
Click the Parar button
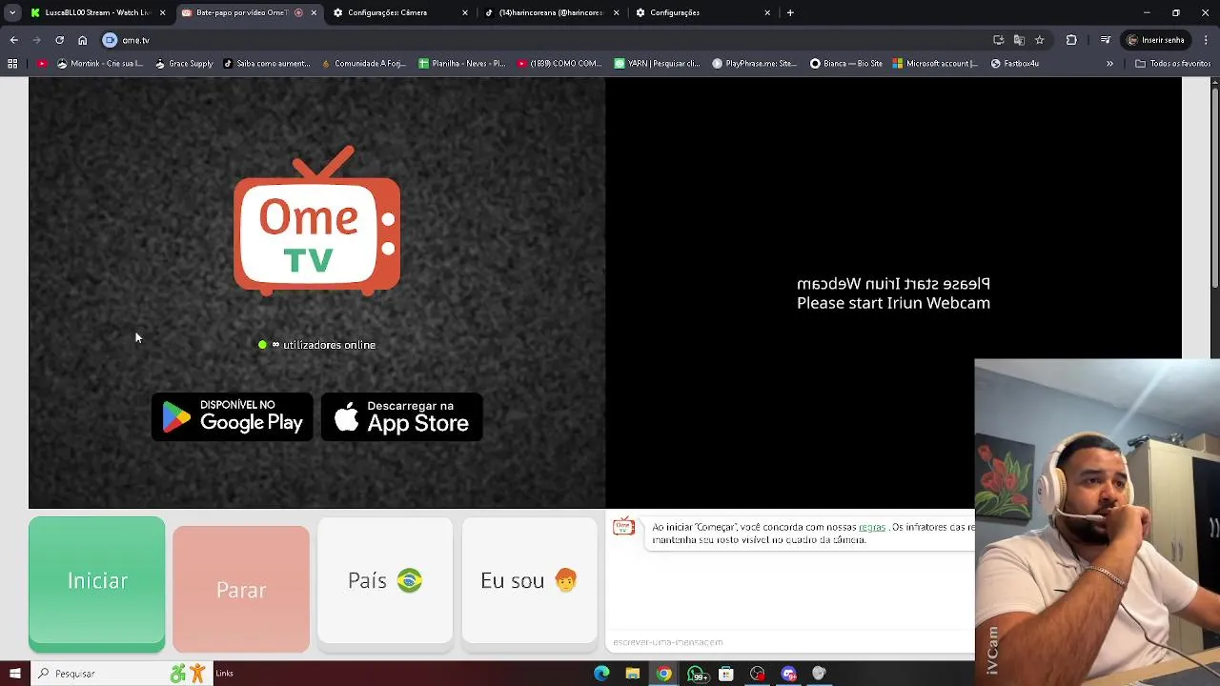coord(241,590)
